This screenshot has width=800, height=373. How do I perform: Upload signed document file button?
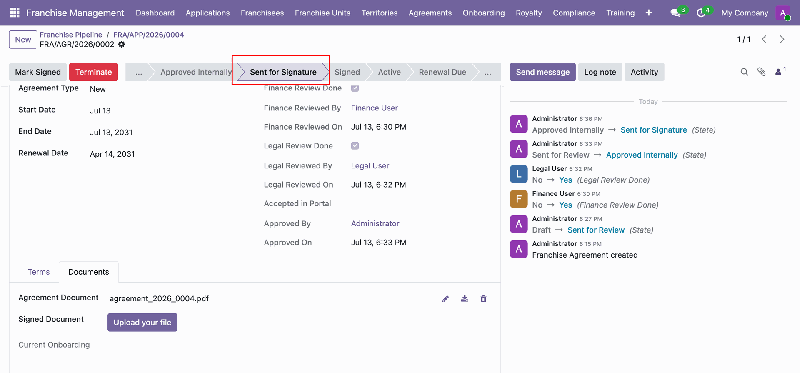[142, 323]
